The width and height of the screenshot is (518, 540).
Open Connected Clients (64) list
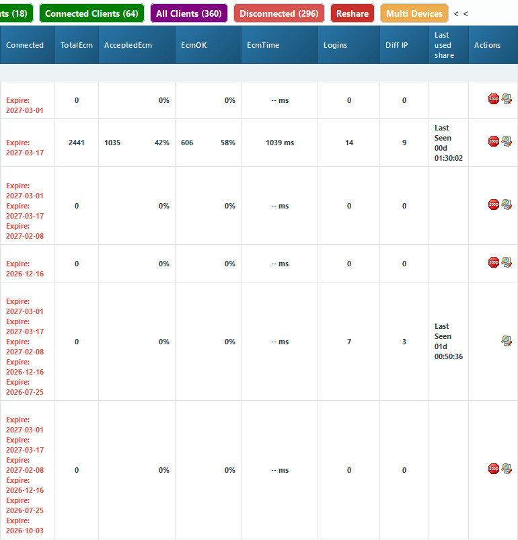pyautogui.click(x=91, y=13)
